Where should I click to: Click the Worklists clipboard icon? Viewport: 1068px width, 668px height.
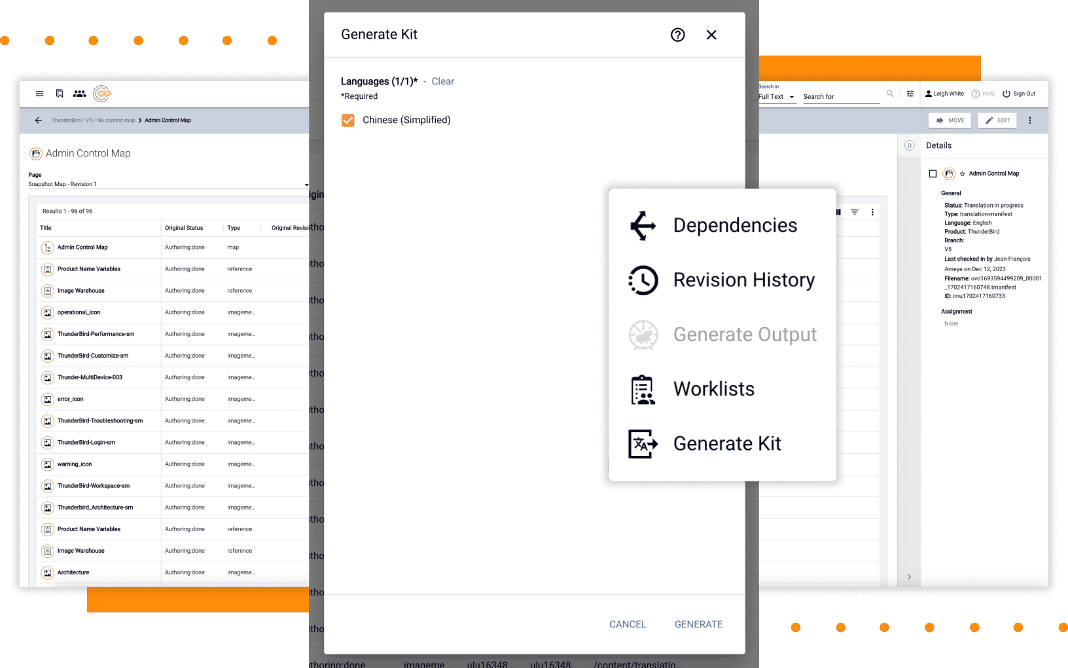pos(643,390)
